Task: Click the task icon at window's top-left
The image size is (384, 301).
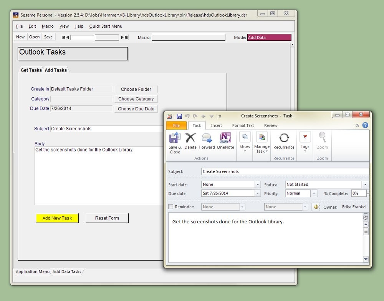Action: pos(169,116)
